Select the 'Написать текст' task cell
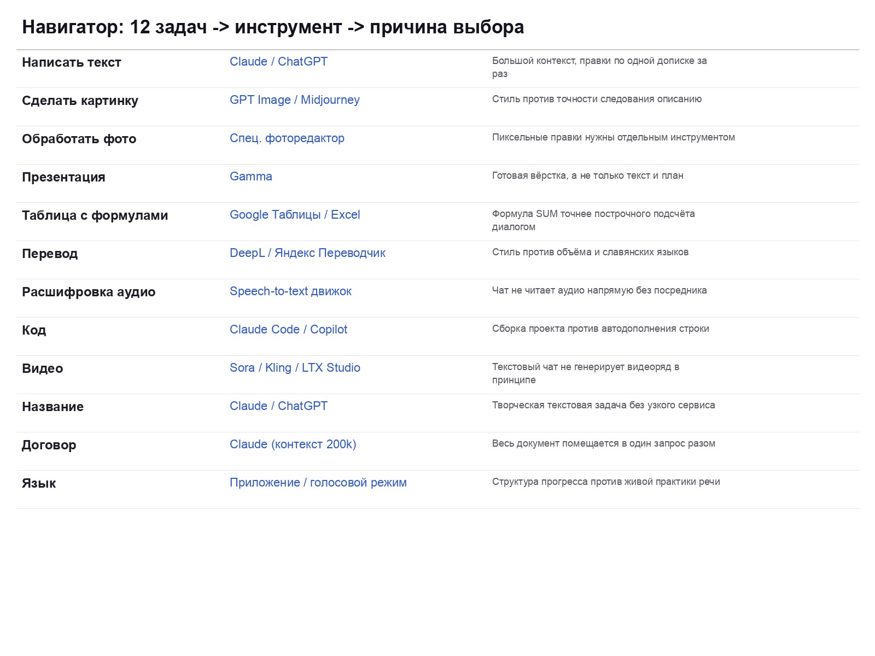 72,62
